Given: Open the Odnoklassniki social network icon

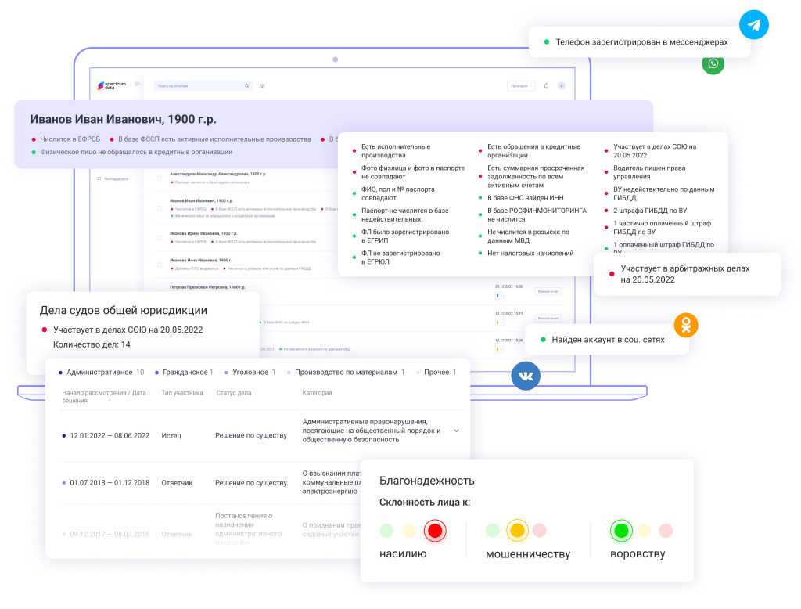Looking at the screenshot, I should [x=686, y=325].
